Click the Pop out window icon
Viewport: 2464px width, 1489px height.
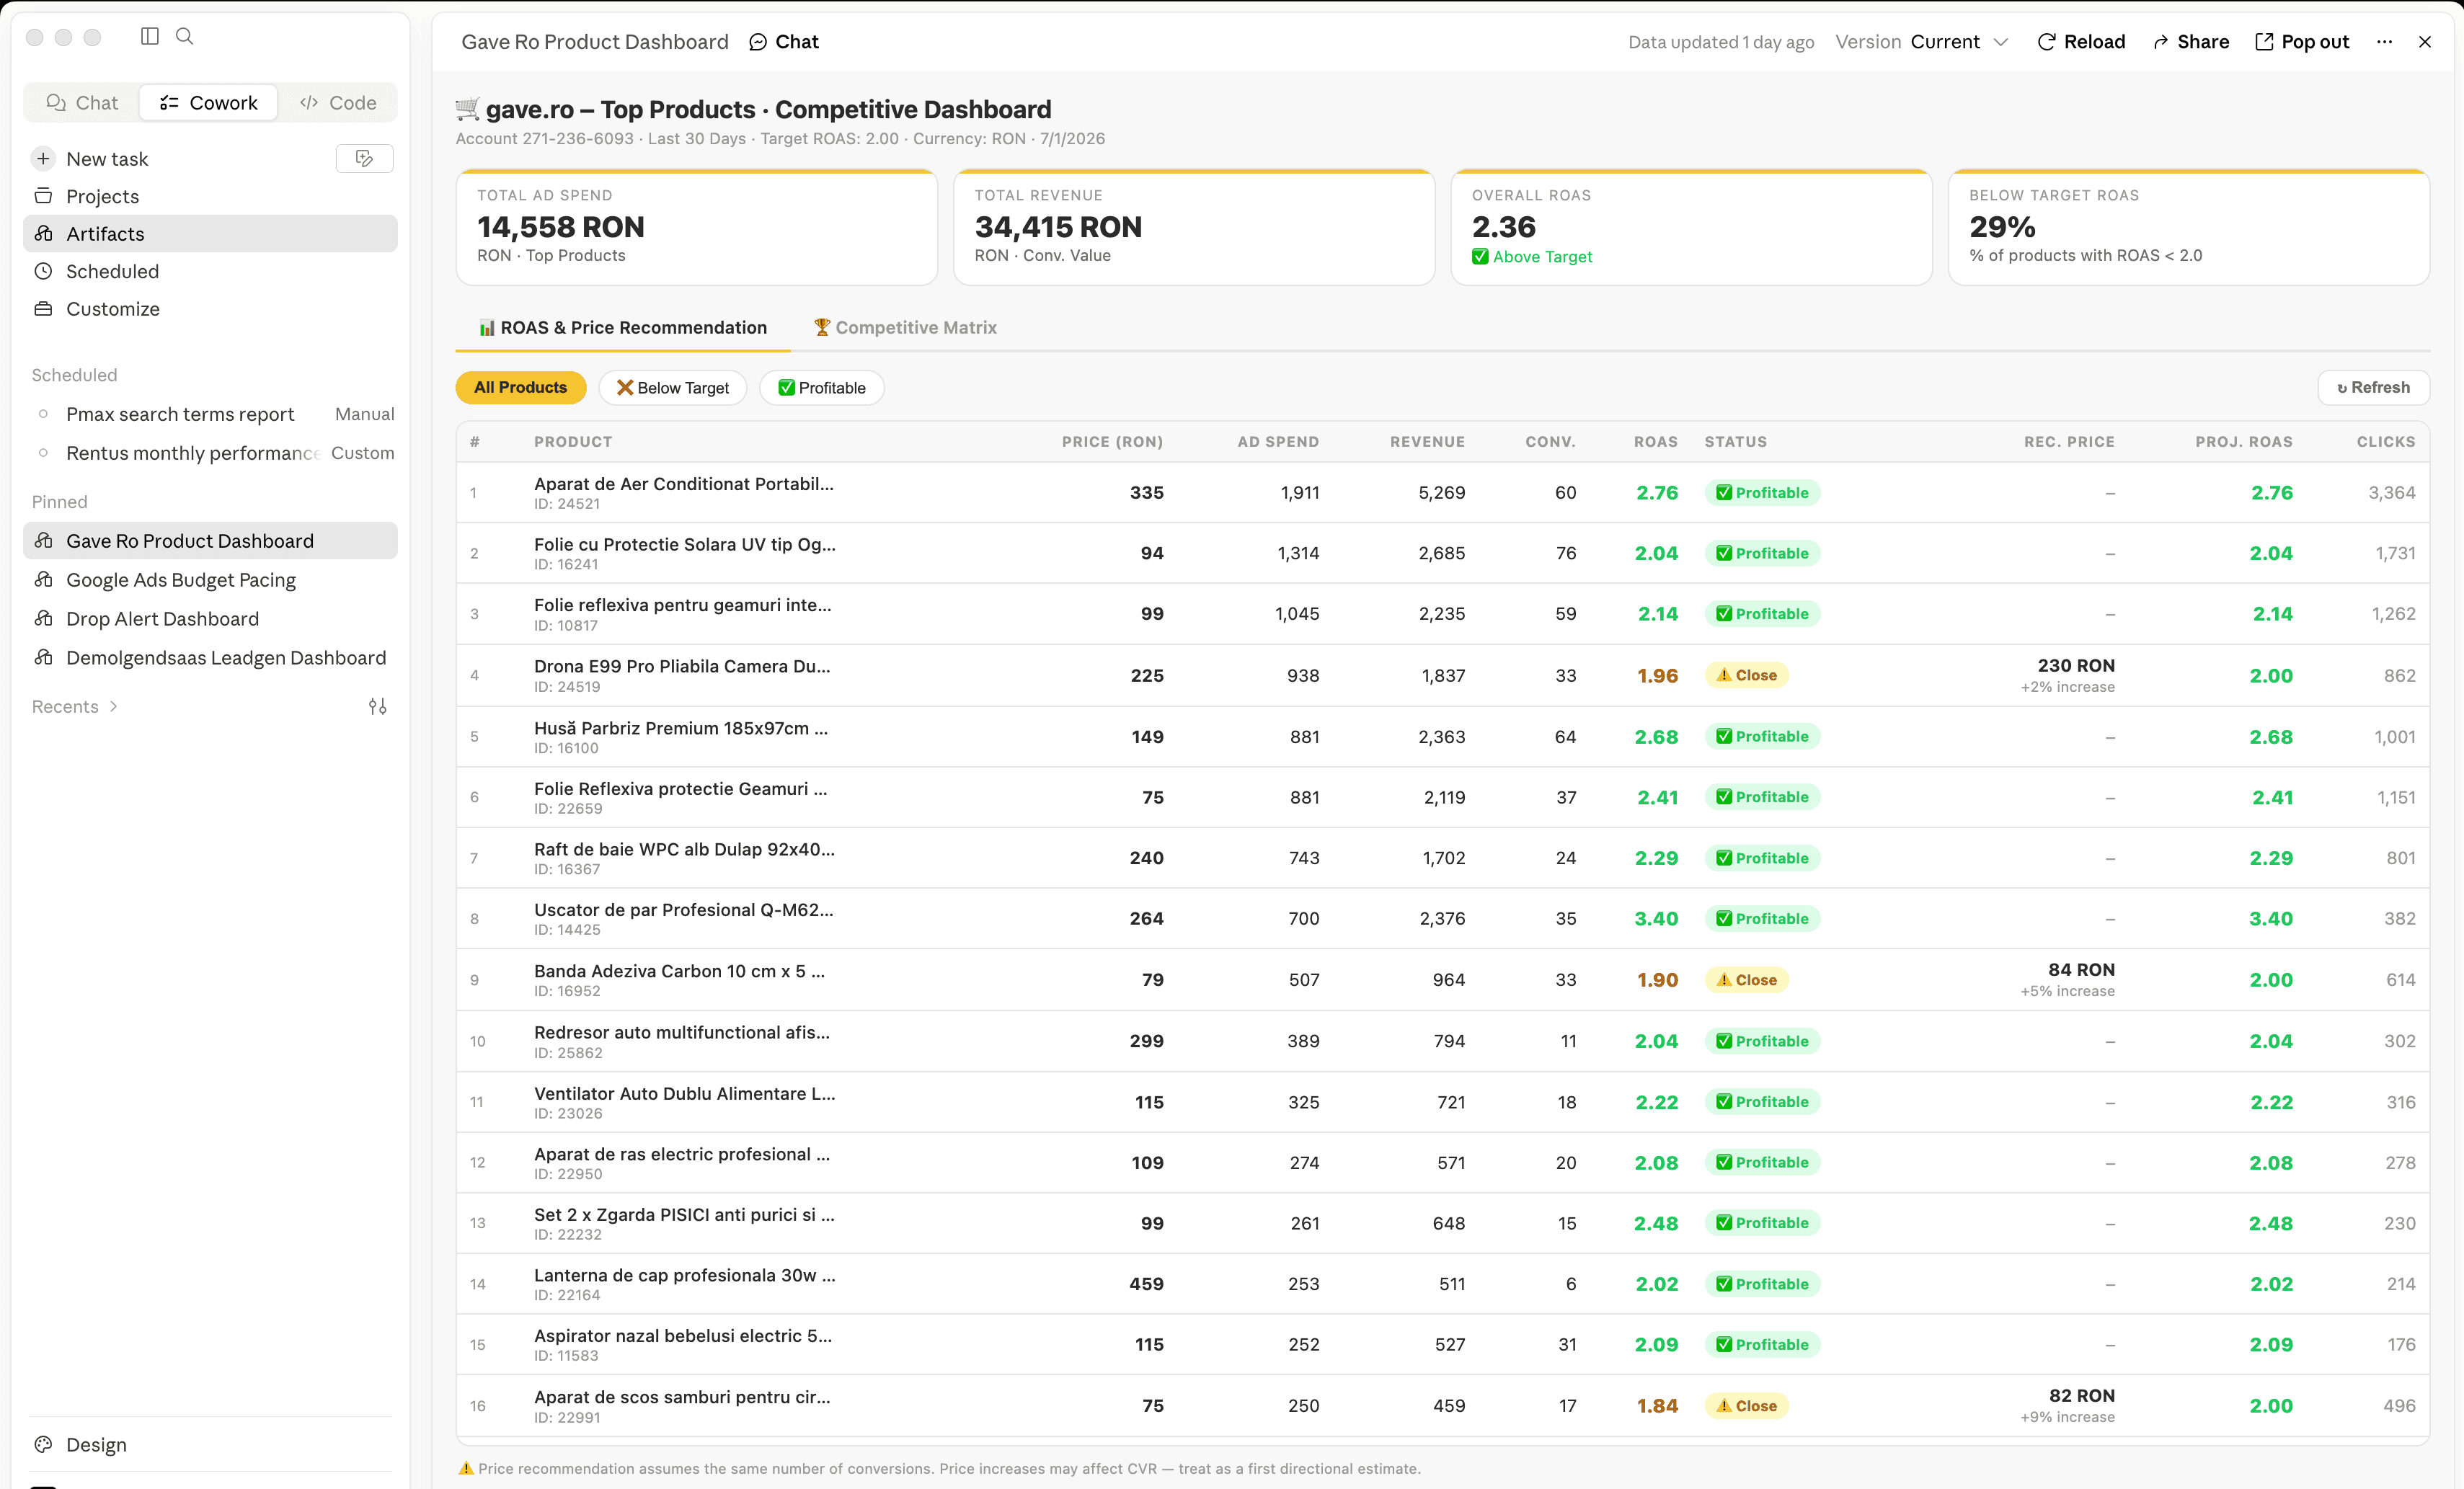pyautogui.click(x=2264, y=42)
